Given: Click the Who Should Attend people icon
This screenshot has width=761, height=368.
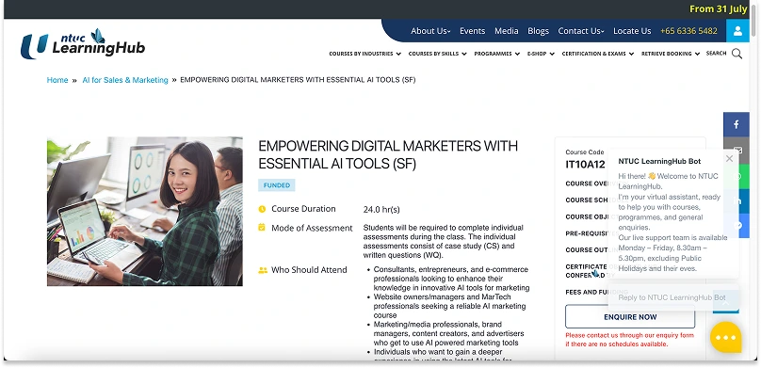Looking at the screenshot, I should (263, 270).
